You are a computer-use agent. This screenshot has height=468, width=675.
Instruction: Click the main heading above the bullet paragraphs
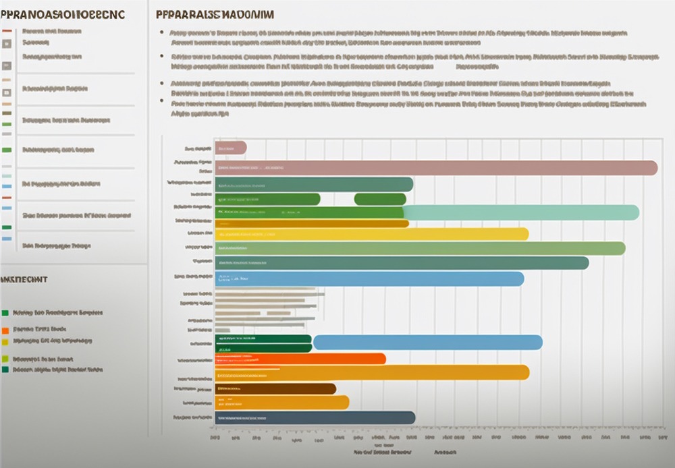tap(215, 14)
